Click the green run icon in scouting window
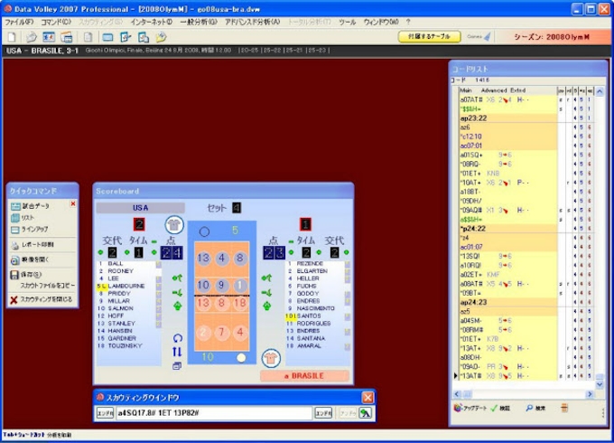The width and height of the screenshot is (614, 443). tap(365, 413)
